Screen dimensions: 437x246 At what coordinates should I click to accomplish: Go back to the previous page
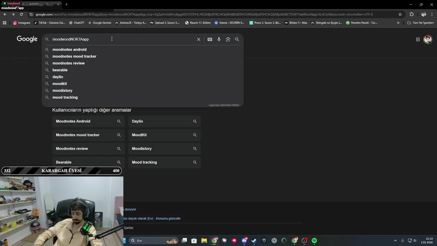(x=5, y=14)
